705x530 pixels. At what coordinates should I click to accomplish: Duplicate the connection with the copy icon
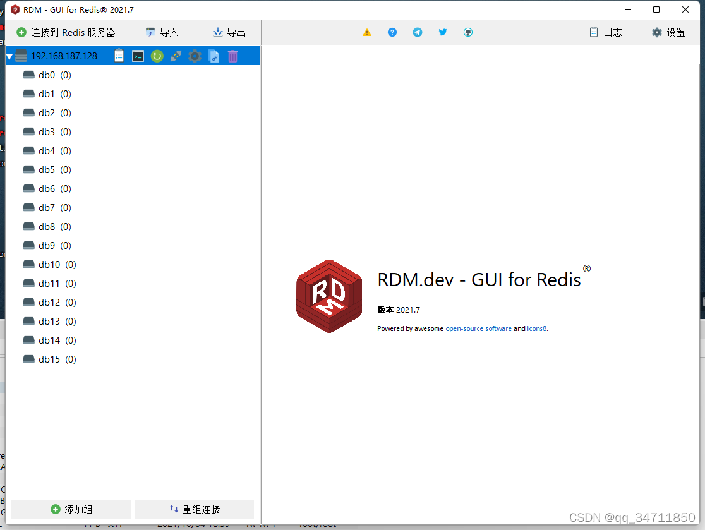point(214,56)
